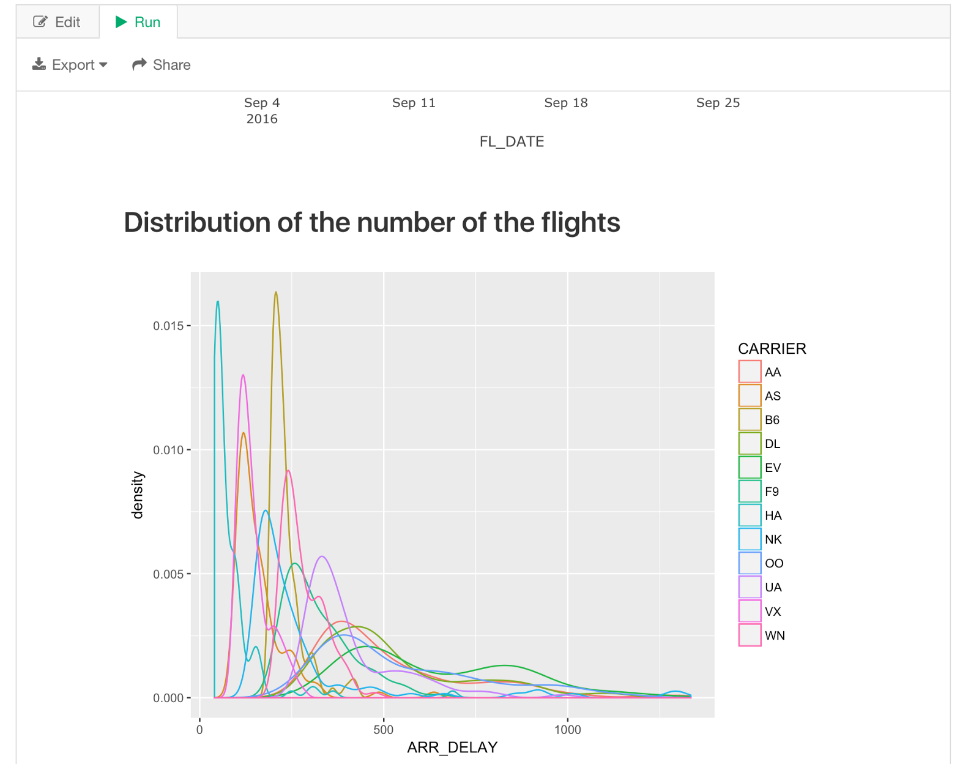Screen dimensions: 979x764
Task: Select the HA carrier legend swatch
Action: [750, 515]
